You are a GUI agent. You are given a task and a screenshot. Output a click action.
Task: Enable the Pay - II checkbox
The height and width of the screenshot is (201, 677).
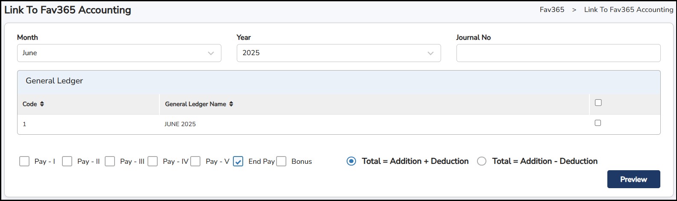pos(67,161)
